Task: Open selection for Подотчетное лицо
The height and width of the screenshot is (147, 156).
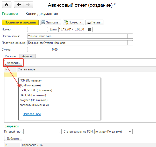Action: [130, 43]
